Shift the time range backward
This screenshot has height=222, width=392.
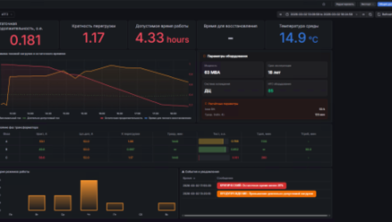[x=280, y=14]
